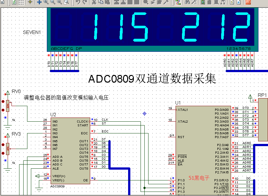Click the title text ADC0809双通道数据采集
This screenshot has height=196, width=268.
click(152, 79)
